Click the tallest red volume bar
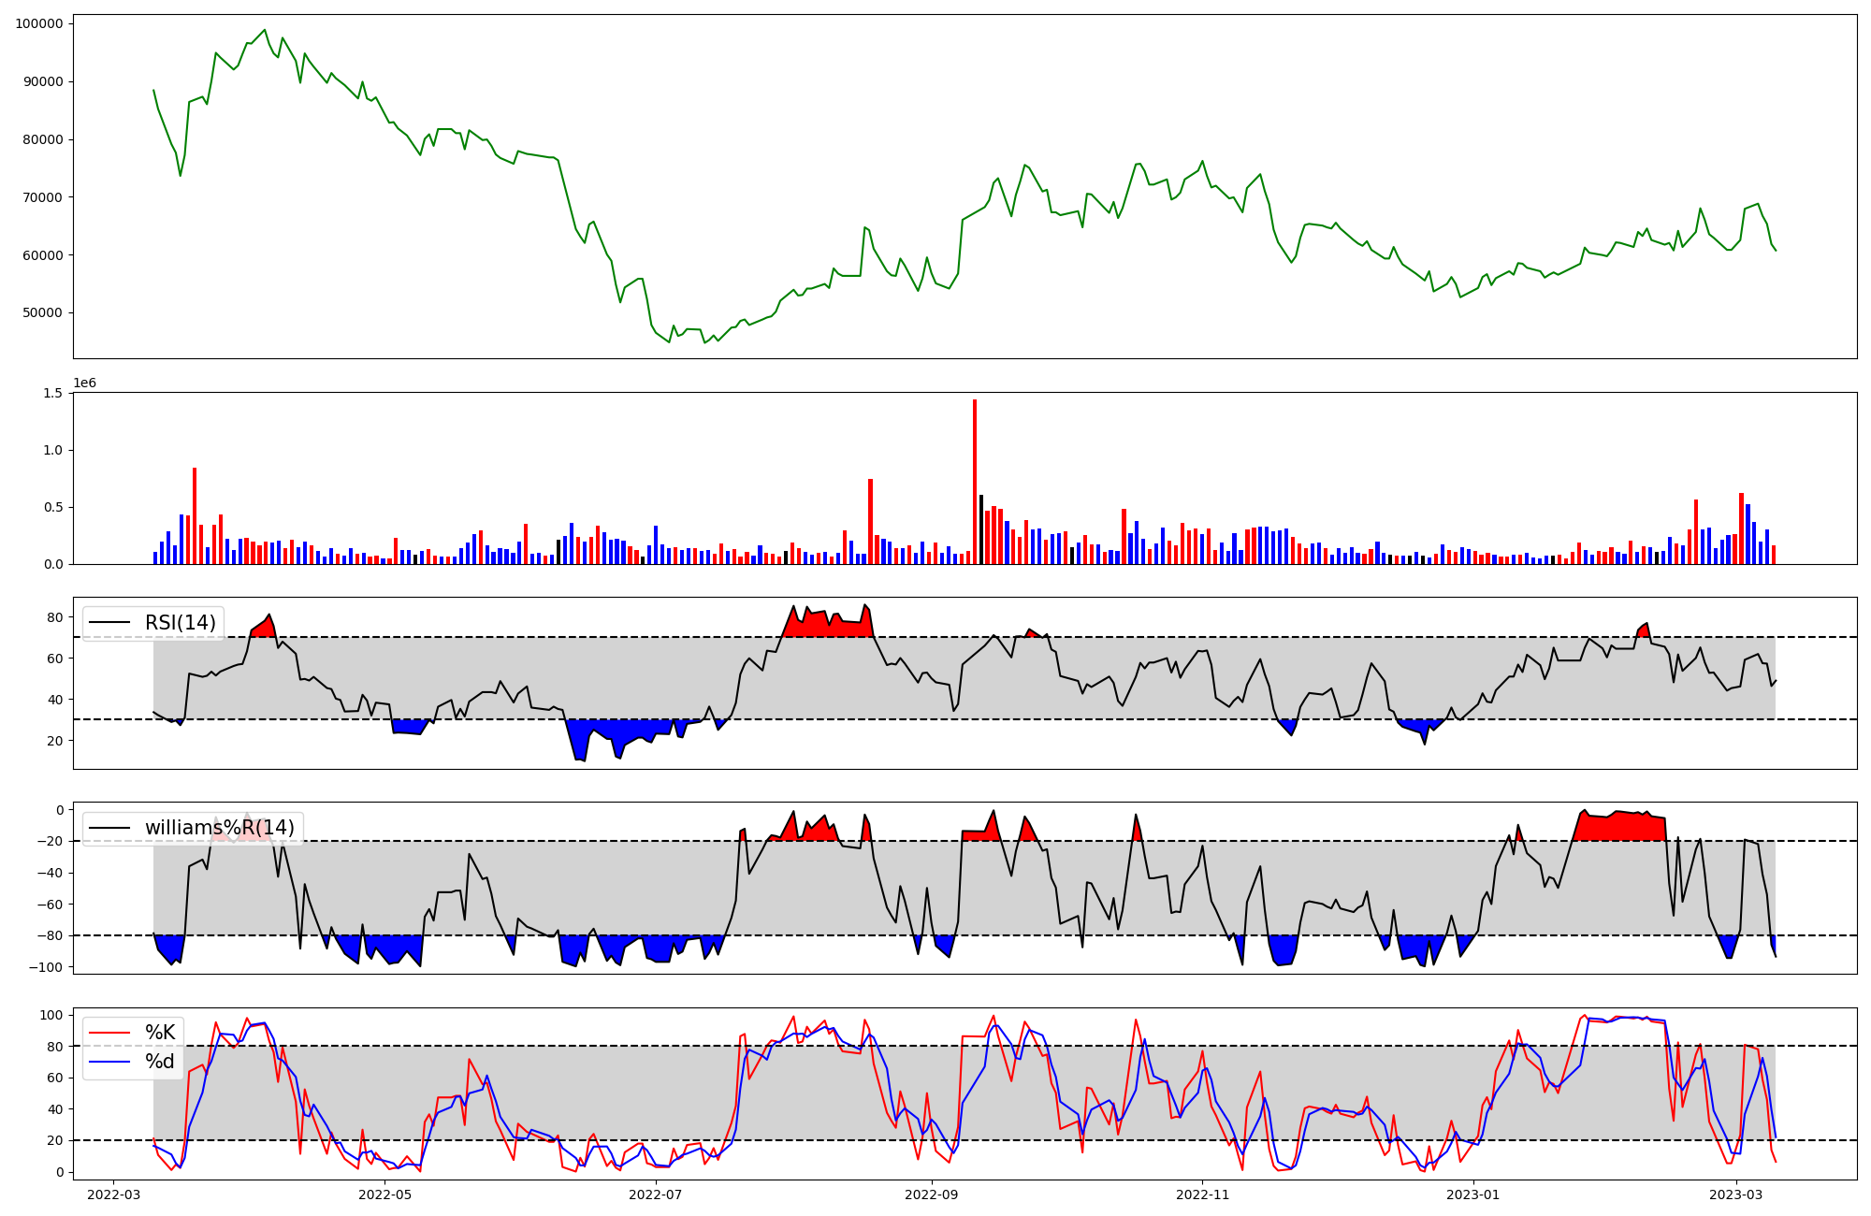The height and width of the screenshot is (1216, 1871). [x=975, y=482]
